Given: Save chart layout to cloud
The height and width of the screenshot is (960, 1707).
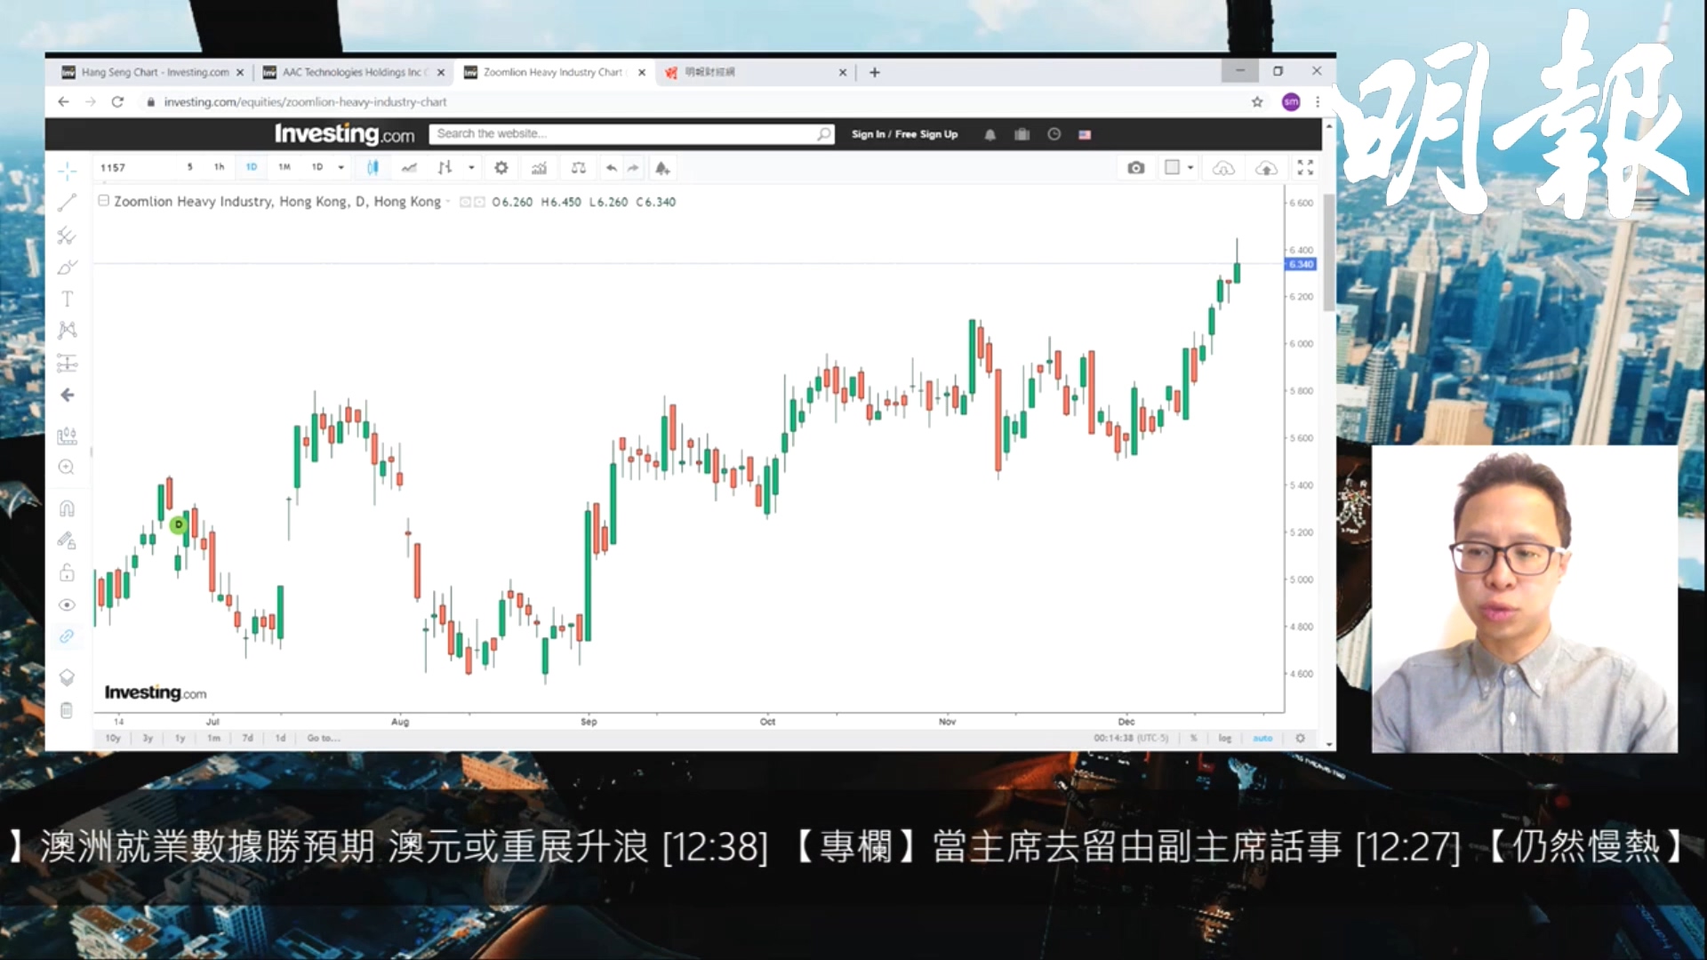Looking at the screenshot, I should [x=1266, y=167].
